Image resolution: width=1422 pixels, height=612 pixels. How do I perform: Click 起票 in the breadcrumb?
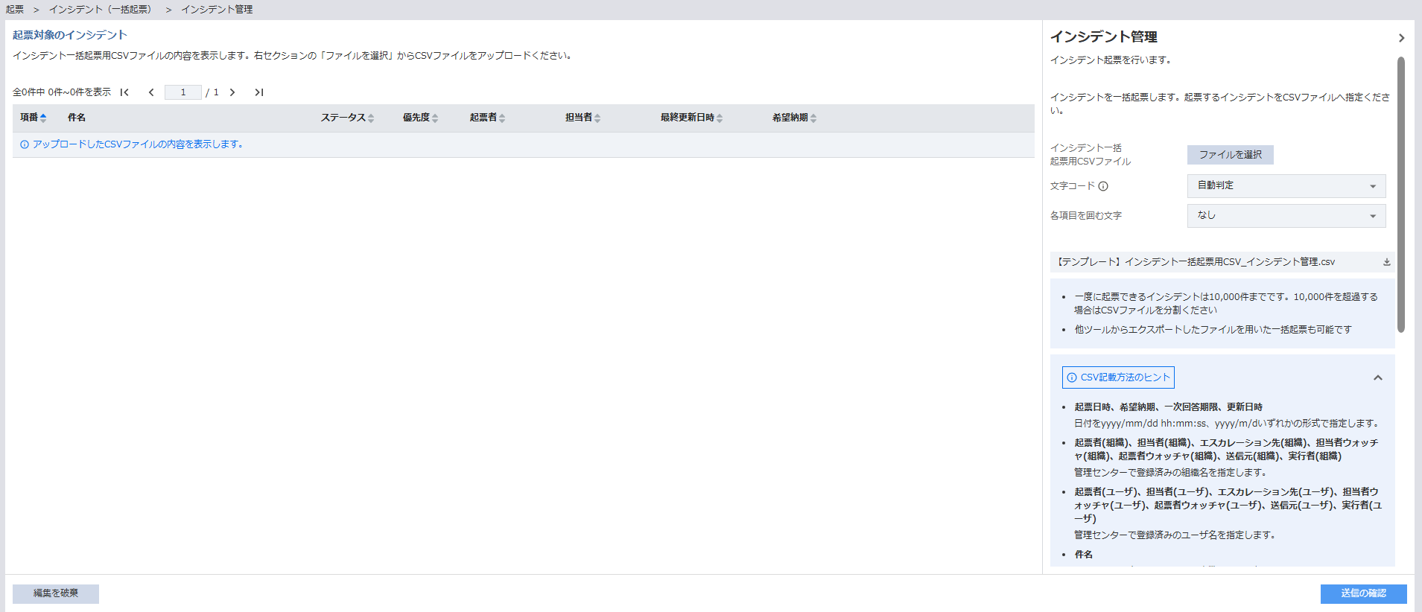(x=15, y=10)
